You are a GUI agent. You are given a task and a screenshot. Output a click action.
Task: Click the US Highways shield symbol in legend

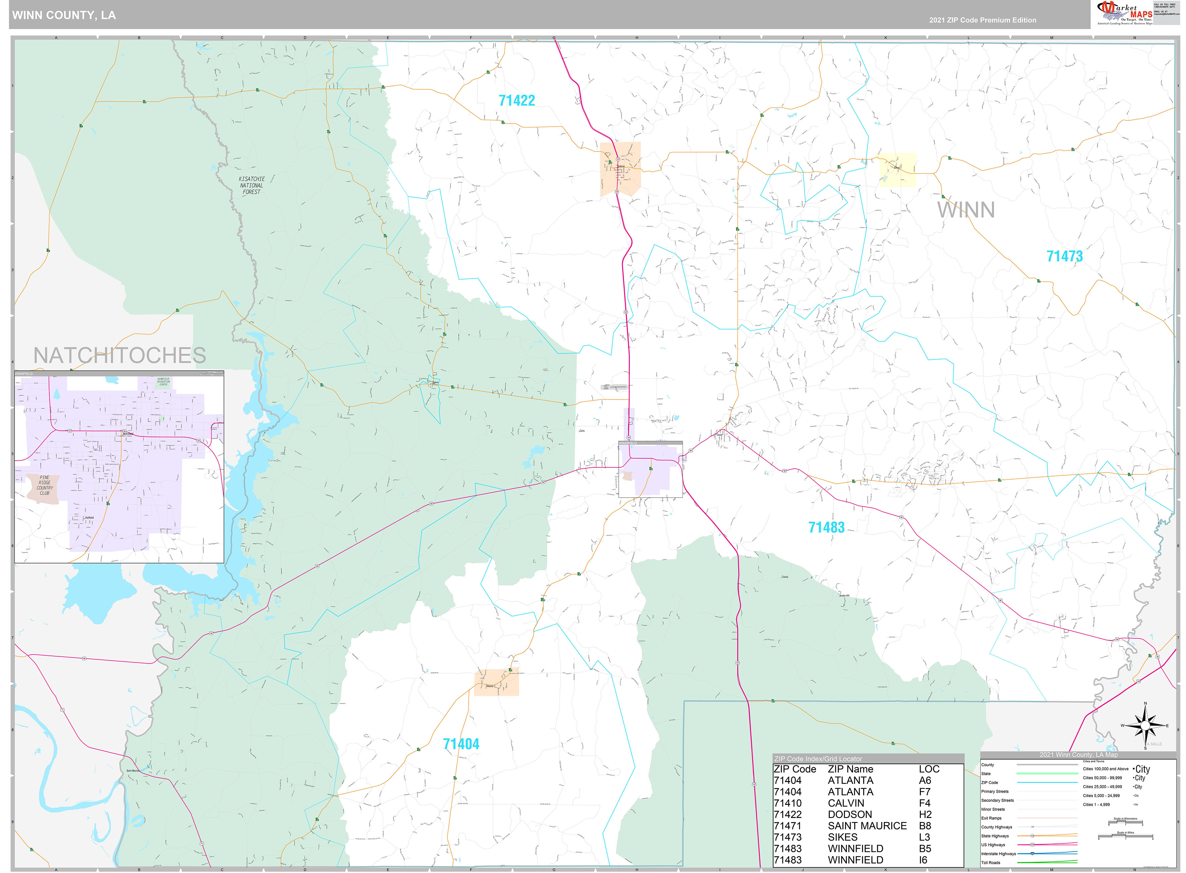[1032, 845]
